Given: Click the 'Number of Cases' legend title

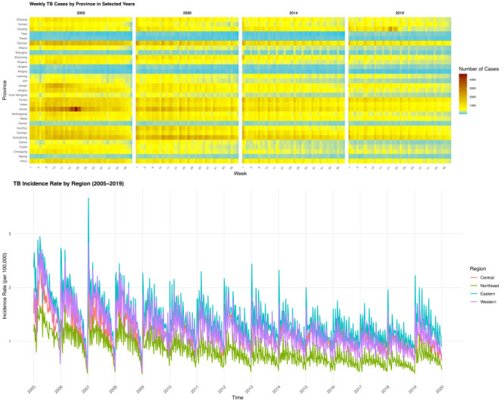Looking at the screenshot, I should pos(478,69).
